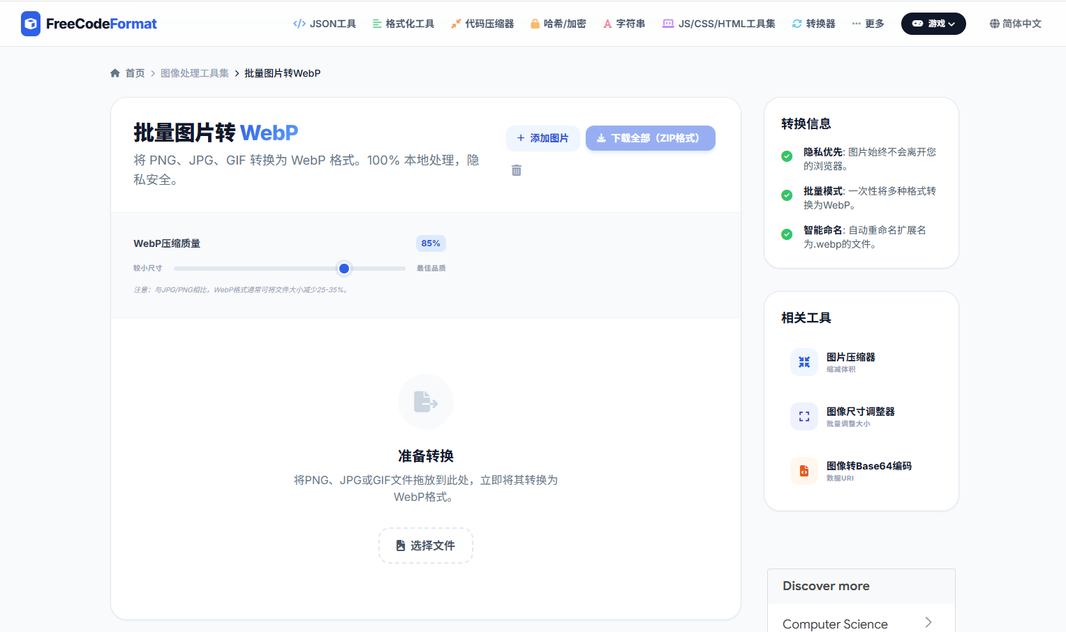Click the file export icon in drop zone
The image size is (1066, 632).
coord(425,402)
